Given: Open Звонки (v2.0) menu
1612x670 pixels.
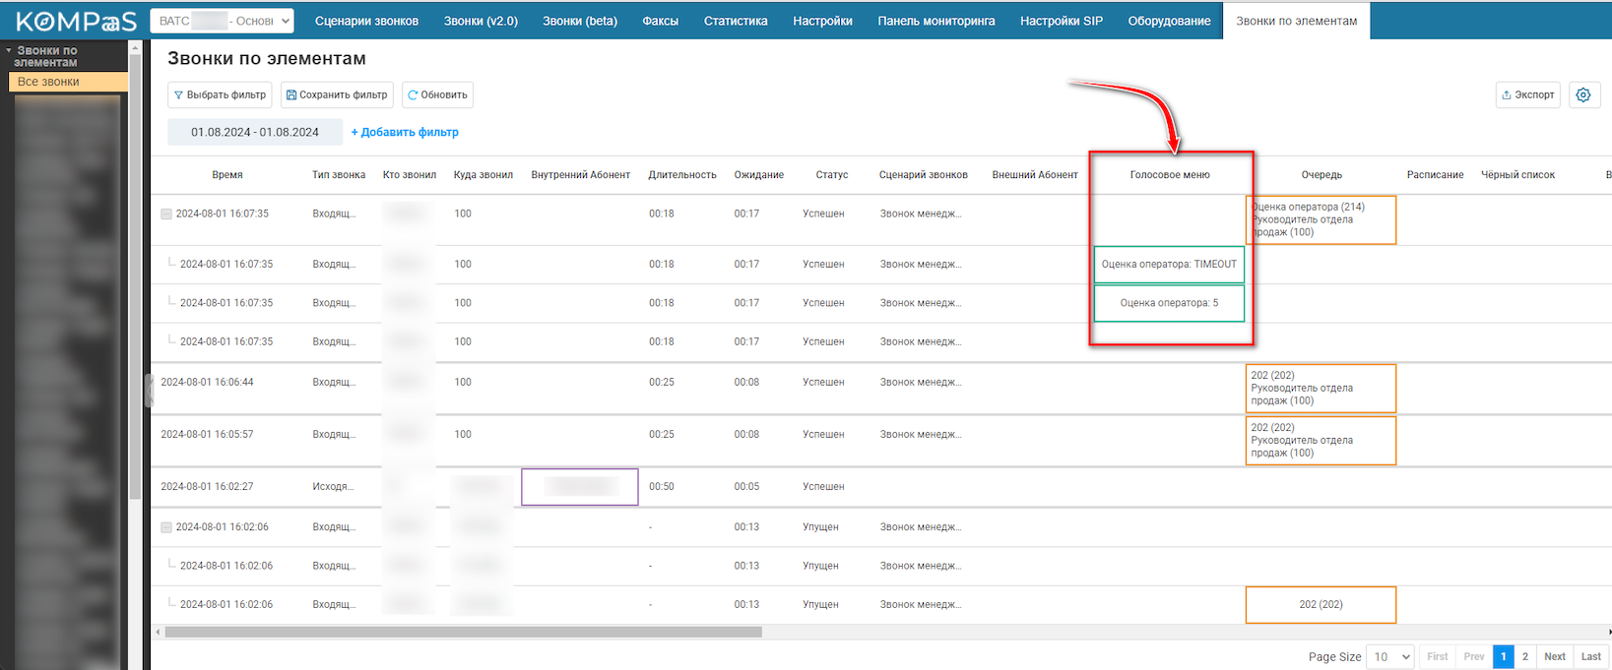Looking at the screenshot, I should [x=481, y=21].
